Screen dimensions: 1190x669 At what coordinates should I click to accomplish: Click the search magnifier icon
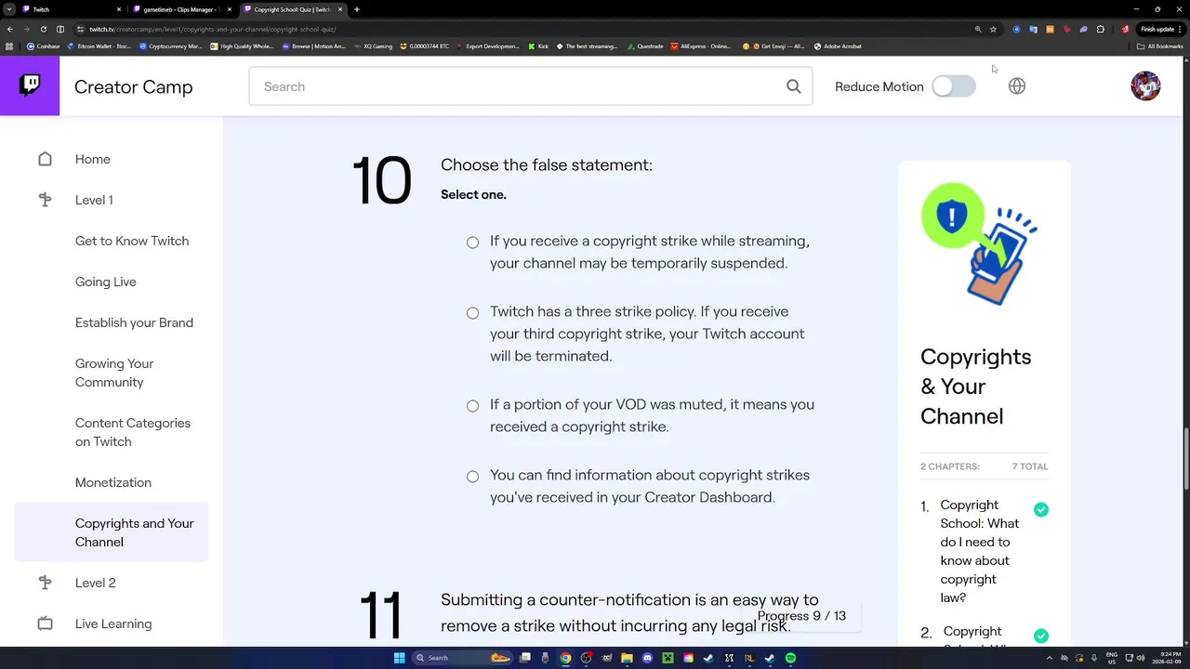click(x=793, y=86)
